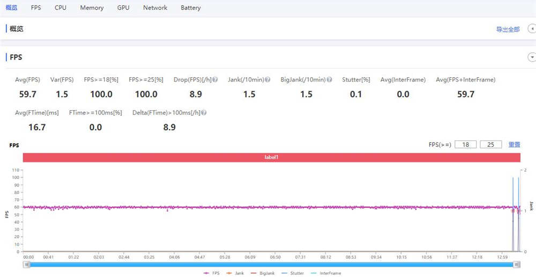Click the Avg(FPS) value 59.7

pos(28,95)
